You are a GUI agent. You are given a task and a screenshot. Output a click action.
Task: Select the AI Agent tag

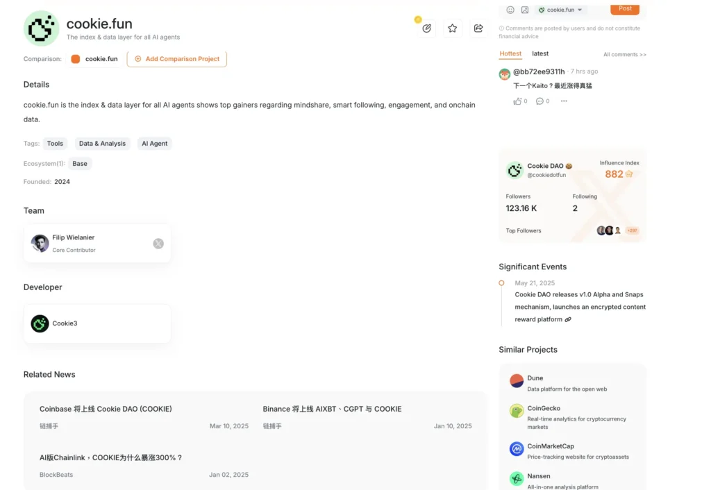[155, 144]
